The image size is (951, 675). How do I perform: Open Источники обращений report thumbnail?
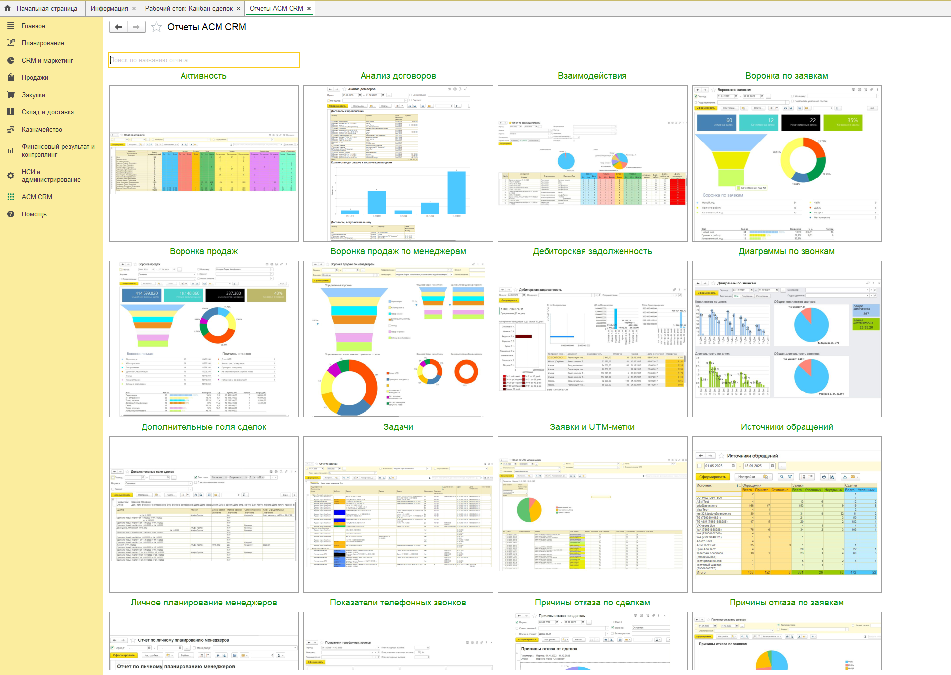(787, 514)
